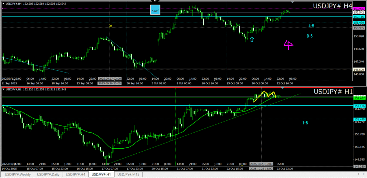Click the 1-5 text label on H1 chart
Image resolution: width=367 pixels, height=178 pixels.
coord(305,123)
